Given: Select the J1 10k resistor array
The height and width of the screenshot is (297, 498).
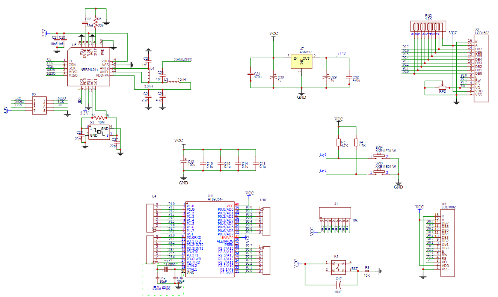Looking at the screenshot, I should (x=335, y=213).
